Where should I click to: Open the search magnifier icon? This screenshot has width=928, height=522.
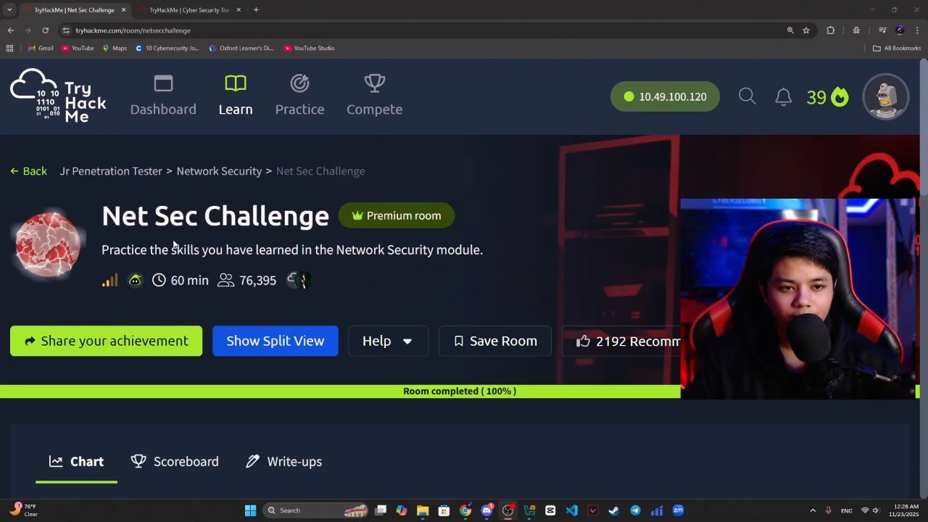[747, 96]
